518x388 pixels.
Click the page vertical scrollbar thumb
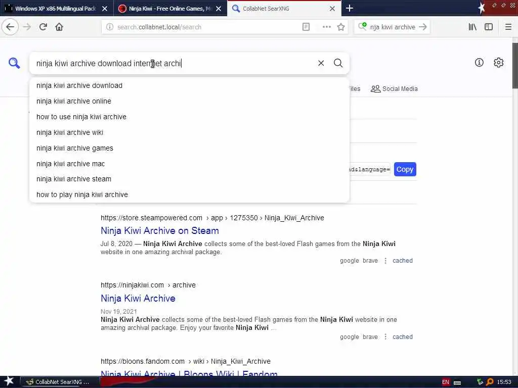click(x=514, y=65)
